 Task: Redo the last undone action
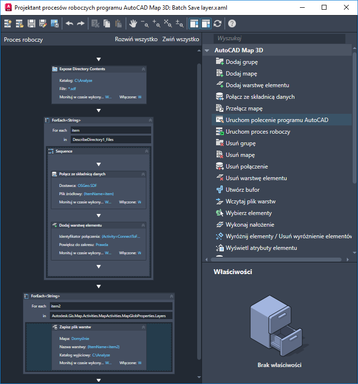coord(80,24)
